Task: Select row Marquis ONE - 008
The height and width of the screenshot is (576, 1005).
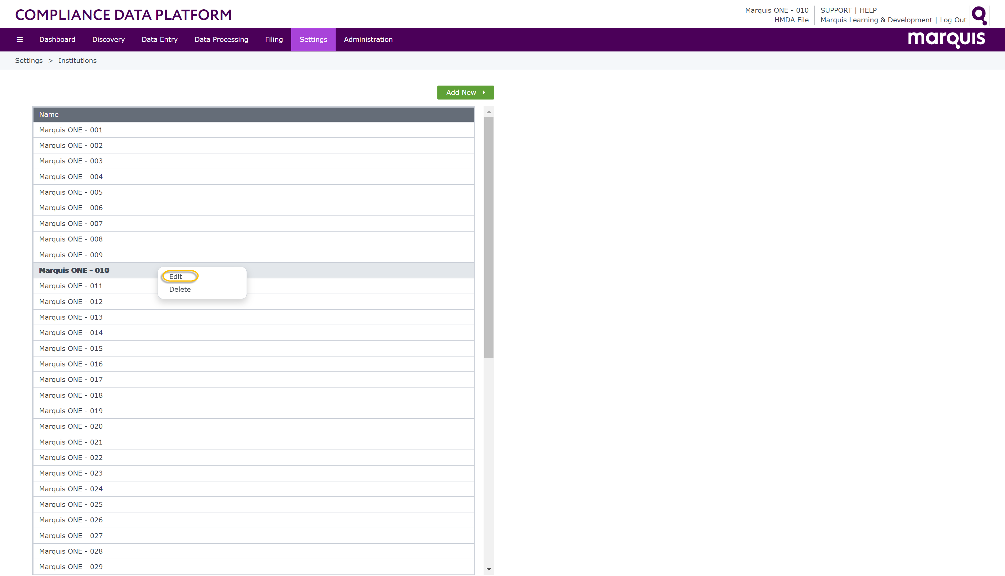Action: pyautogui.click(x=254, y=239)
